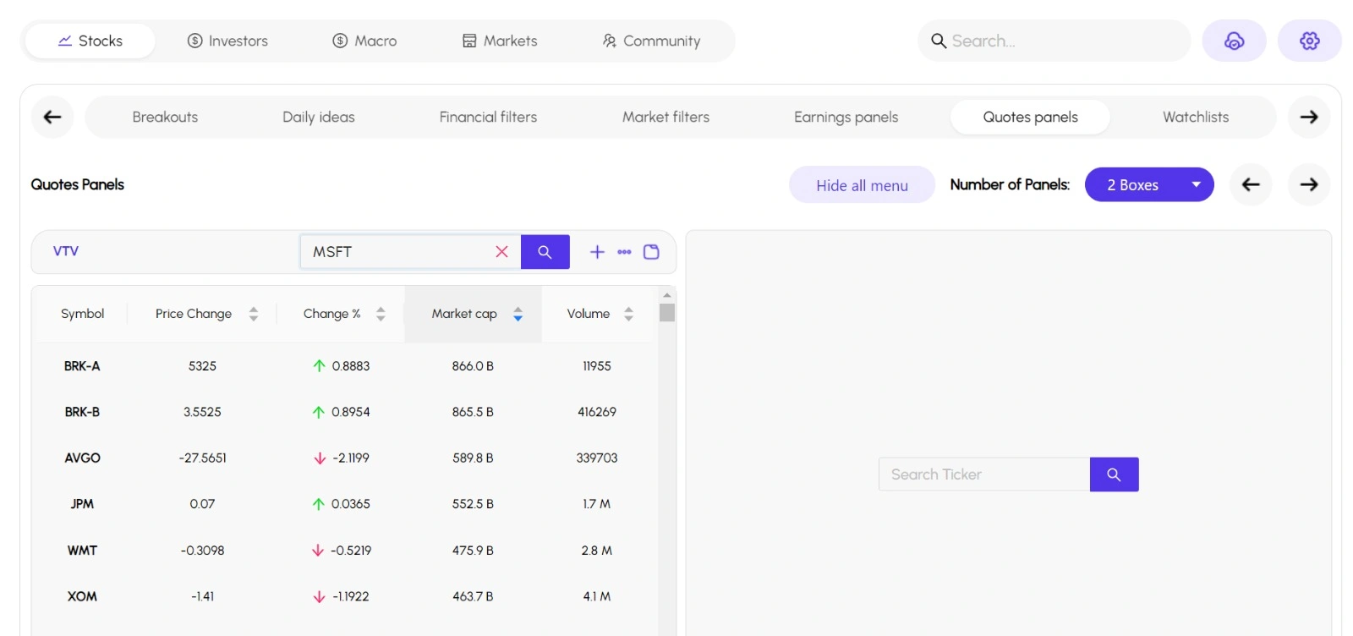The width and height of the screenshot is (1353, 636).
Task: Expand the 2 Boxes panels dropdown
Action: [x=1148, y=184]
